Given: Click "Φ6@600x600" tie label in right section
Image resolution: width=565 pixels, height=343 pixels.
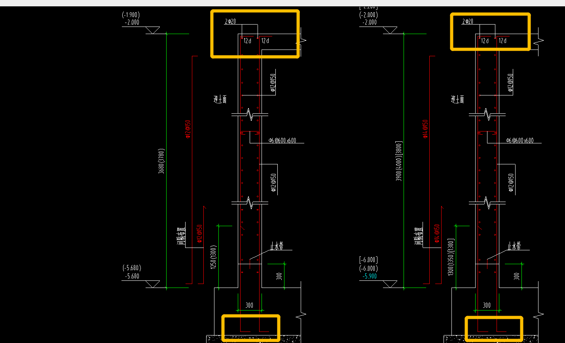Looking at the screenshot, I should click(520, 140).
